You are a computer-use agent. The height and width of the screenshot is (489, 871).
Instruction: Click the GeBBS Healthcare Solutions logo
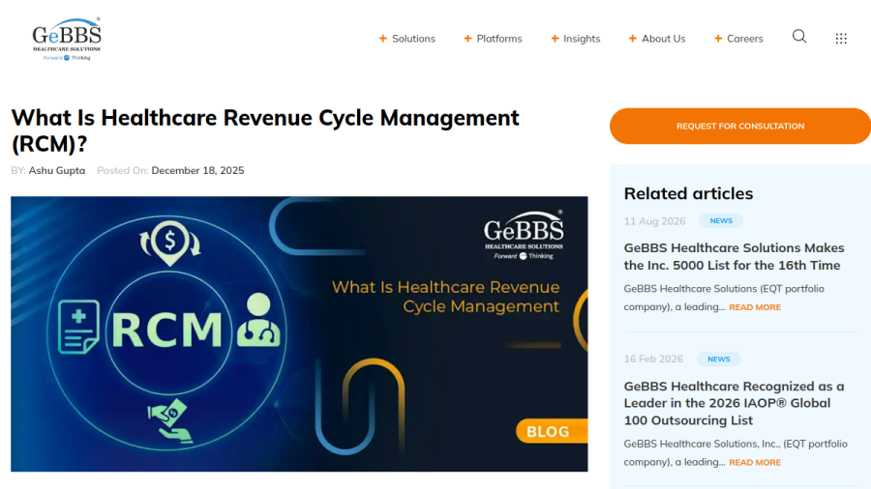(67, 39)
